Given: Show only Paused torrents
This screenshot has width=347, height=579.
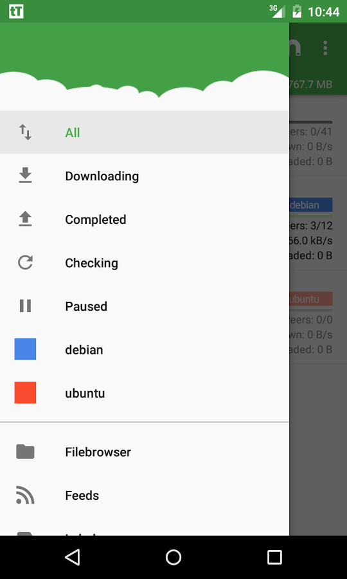Looking at the screenshot, I should coord(145,306).
